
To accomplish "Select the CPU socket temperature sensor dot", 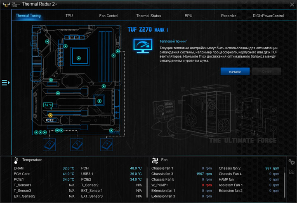I will click(79, 58).
